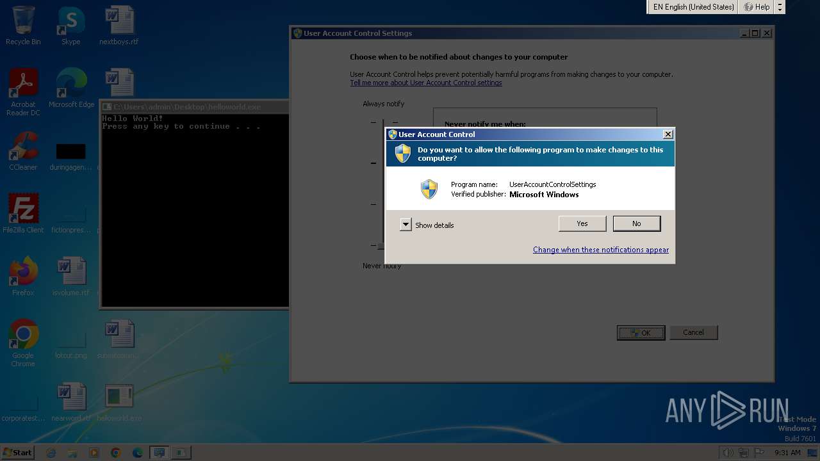Click Press any key to continue text

coord(181,126)
